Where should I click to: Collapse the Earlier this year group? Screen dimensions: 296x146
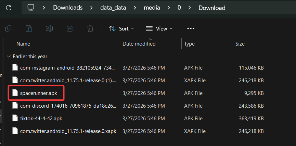(x=9, y=57)
